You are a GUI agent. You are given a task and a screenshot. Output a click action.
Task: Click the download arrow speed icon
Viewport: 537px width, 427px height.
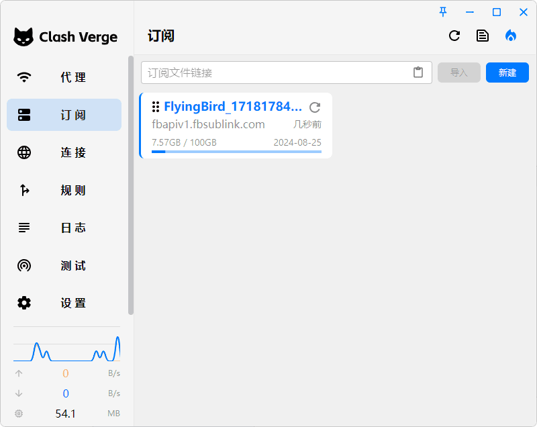(19, 393)
